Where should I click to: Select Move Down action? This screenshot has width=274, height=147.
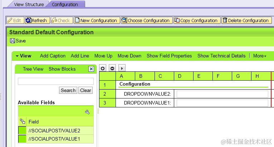pos(129,56)
